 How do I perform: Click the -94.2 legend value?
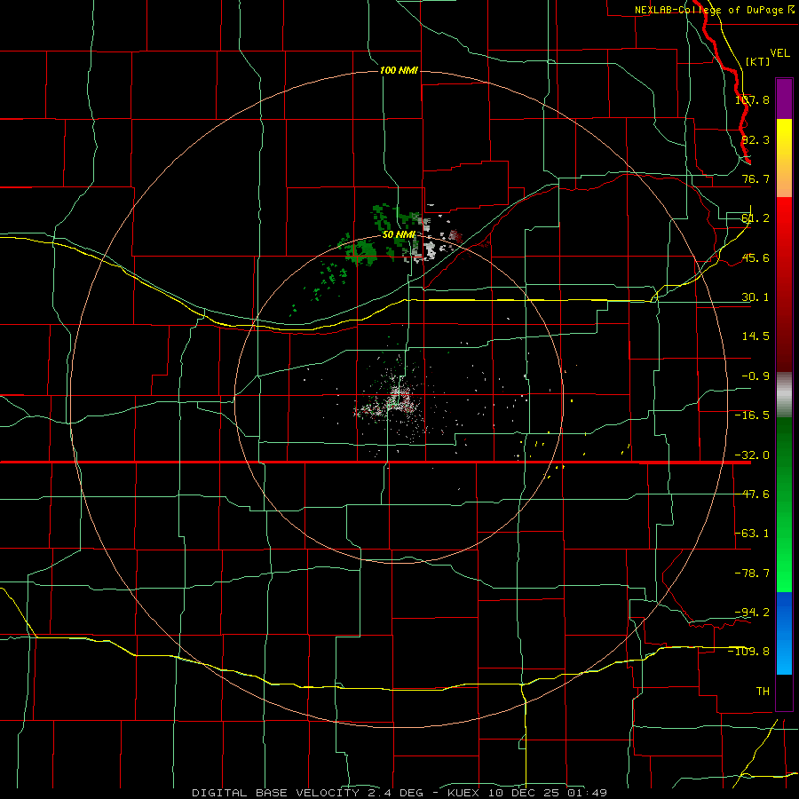tap(752, 612)
